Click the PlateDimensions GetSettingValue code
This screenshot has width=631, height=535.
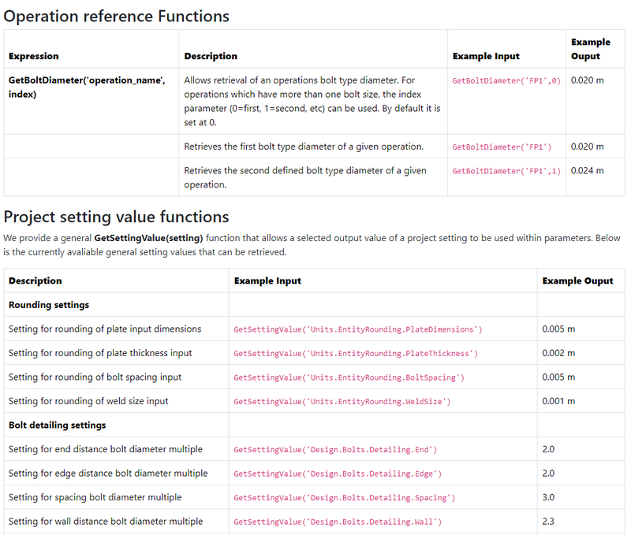pyautogui.click(x=358, y=329)
